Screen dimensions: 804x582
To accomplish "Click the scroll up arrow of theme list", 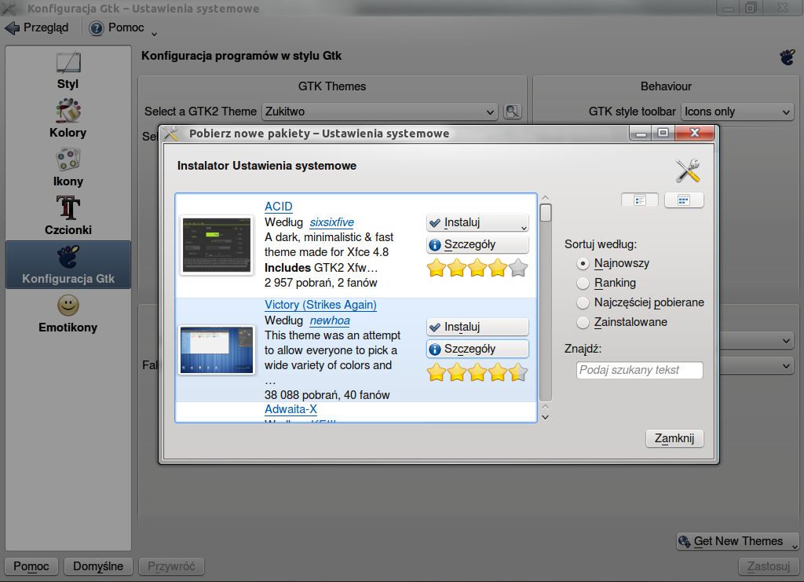I will pyautogui.click(x=546, y=197).
